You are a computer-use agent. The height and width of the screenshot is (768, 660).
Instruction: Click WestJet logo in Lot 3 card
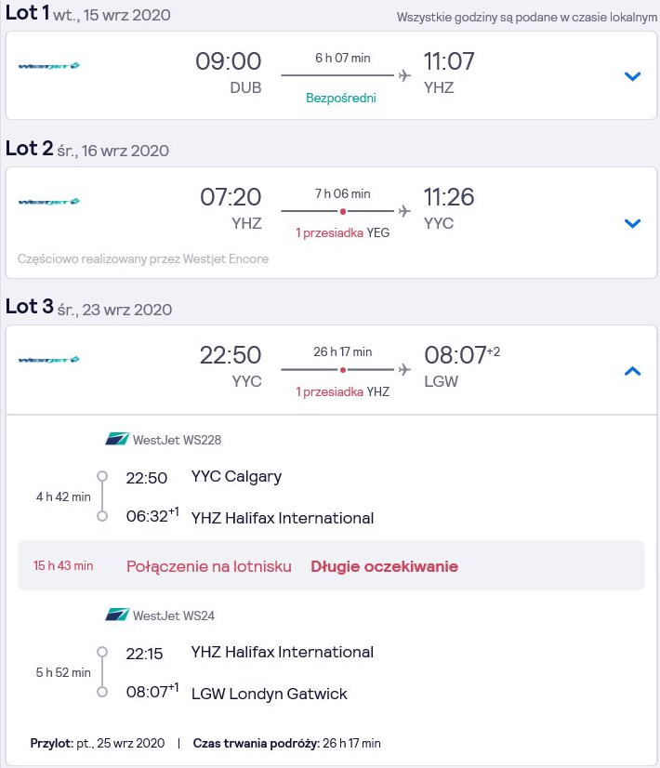[x=49, y=360]
